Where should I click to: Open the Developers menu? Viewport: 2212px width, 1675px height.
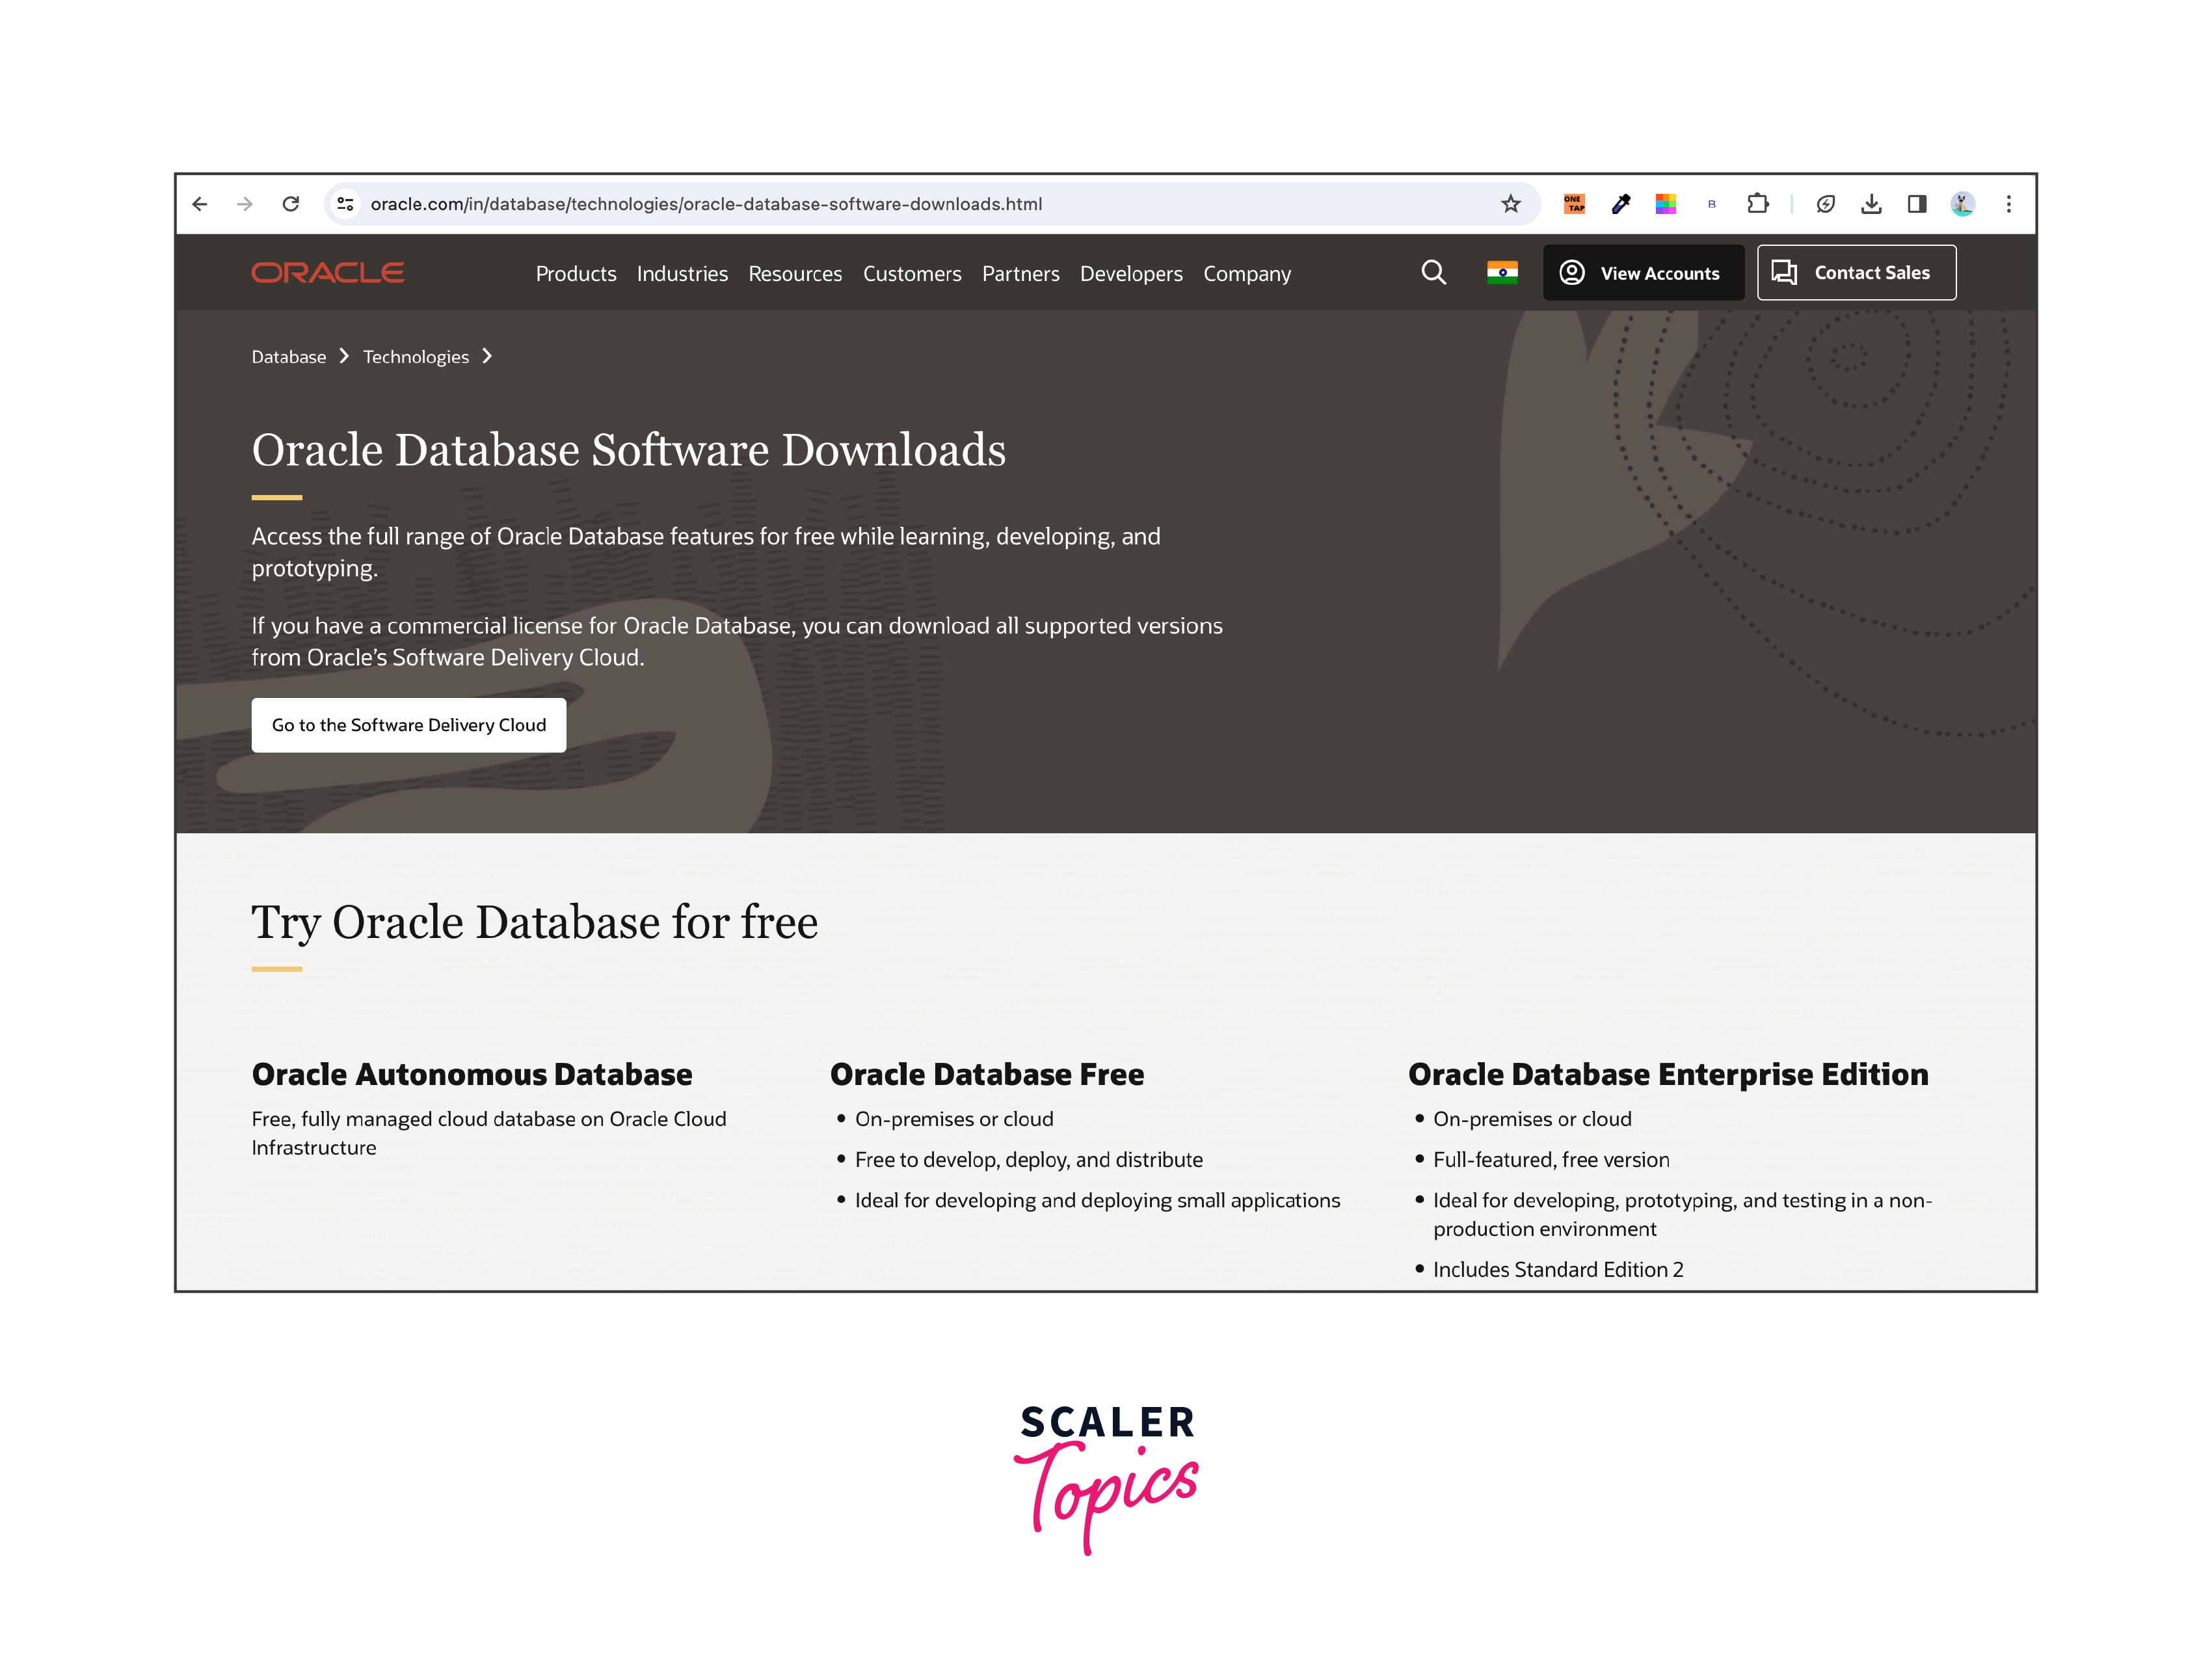(x=1131, y=274)
